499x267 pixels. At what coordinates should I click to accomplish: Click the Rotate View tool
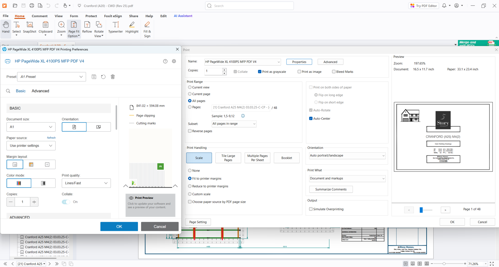(x=99, y=29)
